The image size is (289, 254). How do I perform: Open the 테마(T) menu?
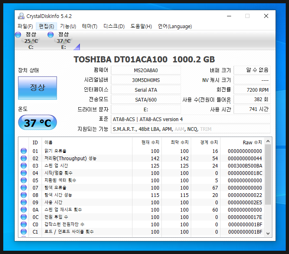[x=90, y=27]
